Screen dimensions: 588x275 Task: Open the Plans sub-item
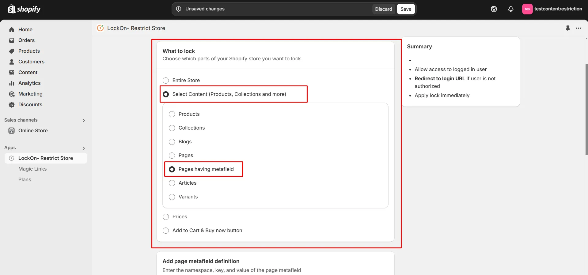click(x=25, y=179)
